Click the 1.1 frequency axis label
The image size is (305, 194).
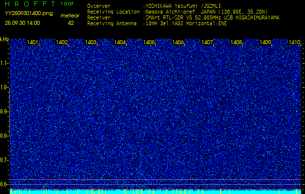tap(4, 63)
